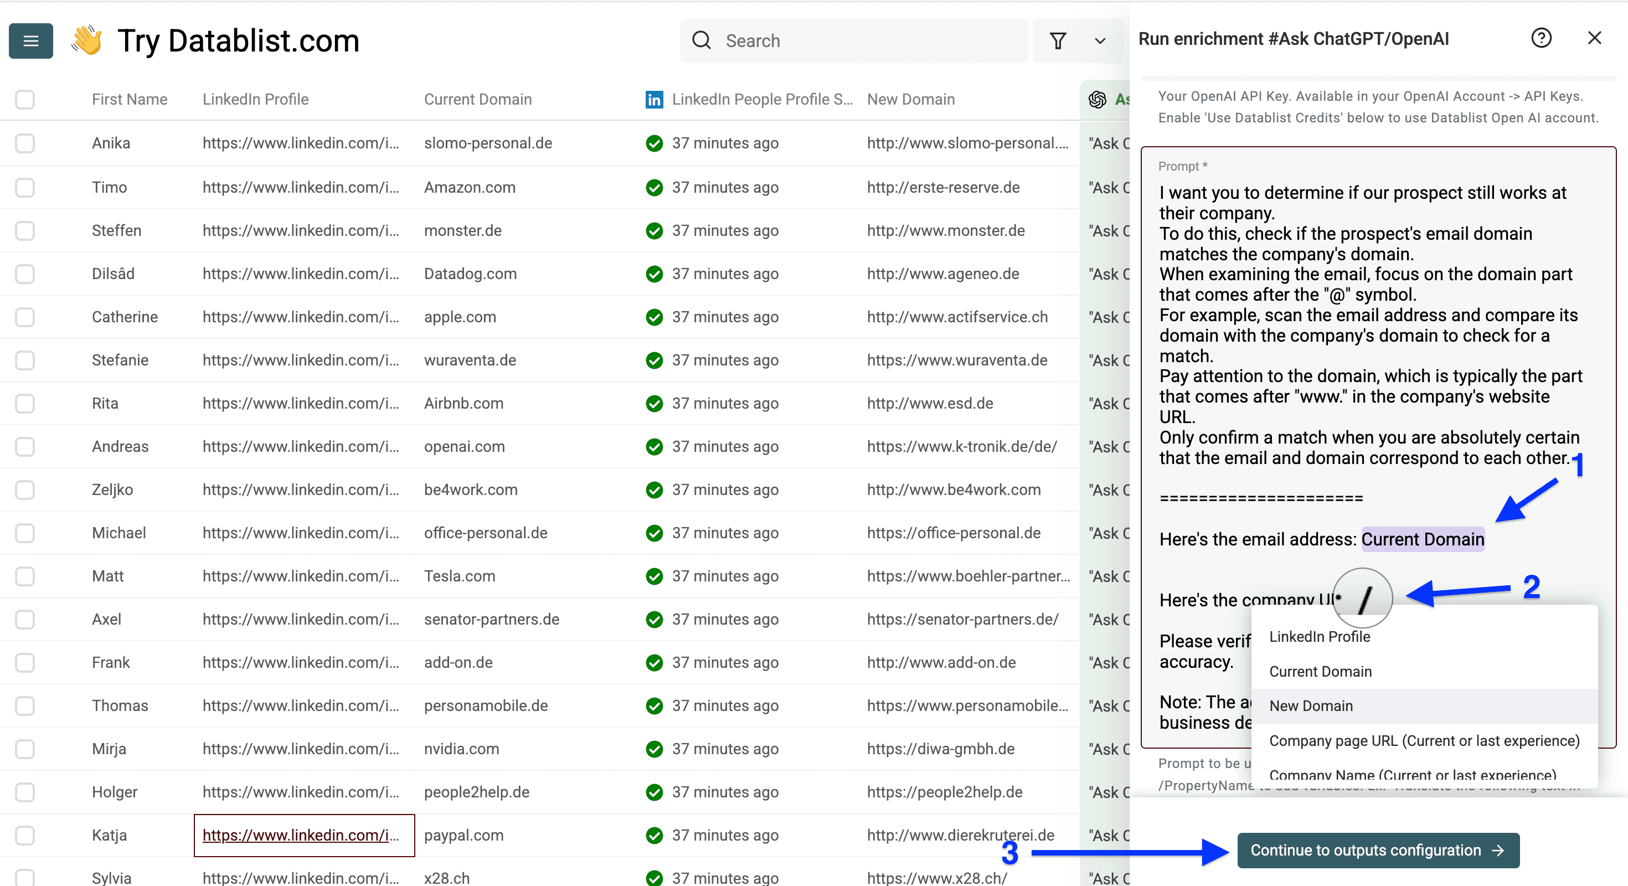Open the hamburger navigation menu
This screenshot has width=1628, height=886.
pyautogui.click(x=30, y=40)
